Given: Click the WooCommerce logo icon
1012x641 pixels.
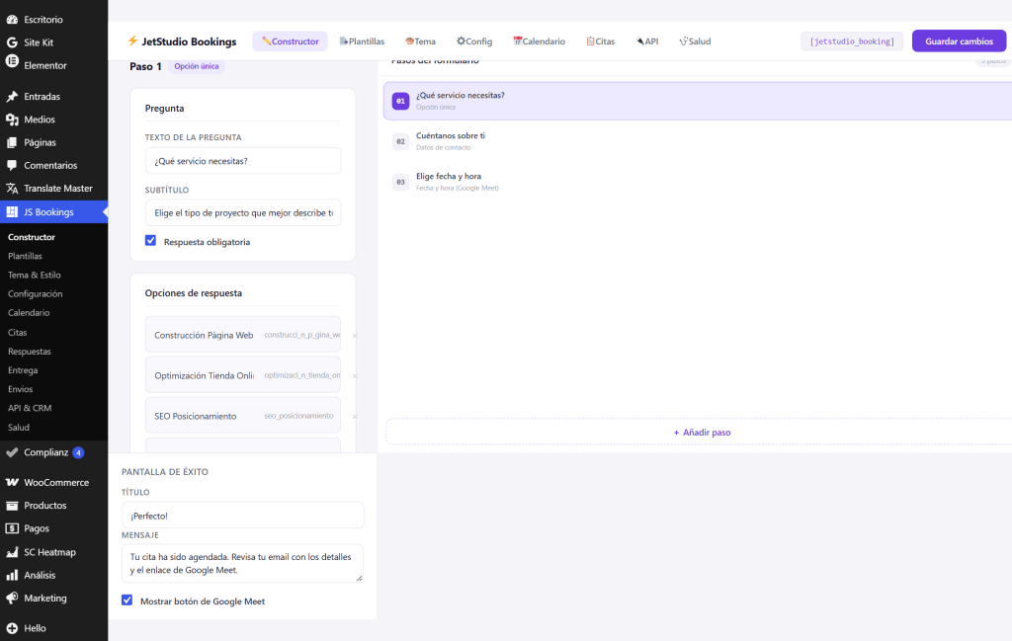Looking at the screenshot, I should tap(12, 482).
